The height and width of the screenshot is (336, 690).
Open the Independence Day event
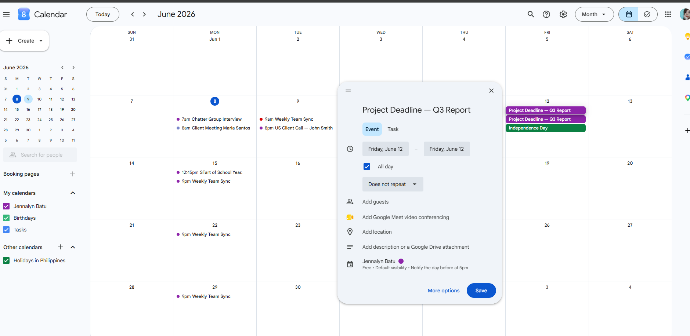point(545,128)
